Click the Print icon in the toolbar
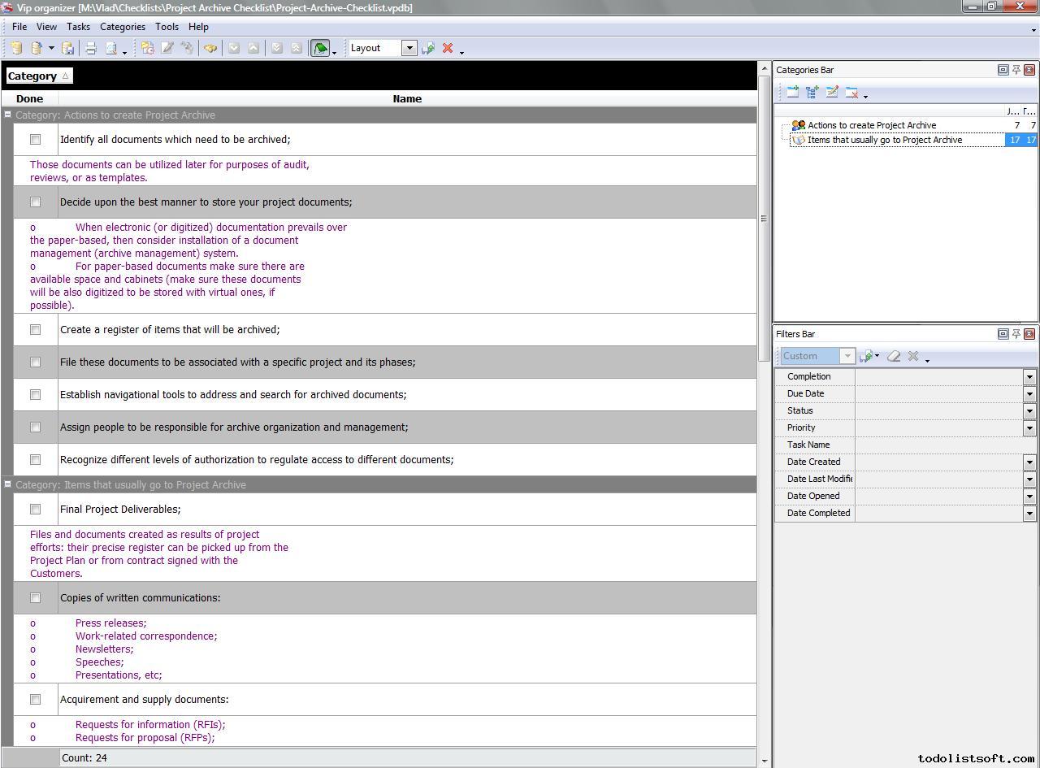The width and height of the screenshot is (1040, 768). click(x=91, y=49)
